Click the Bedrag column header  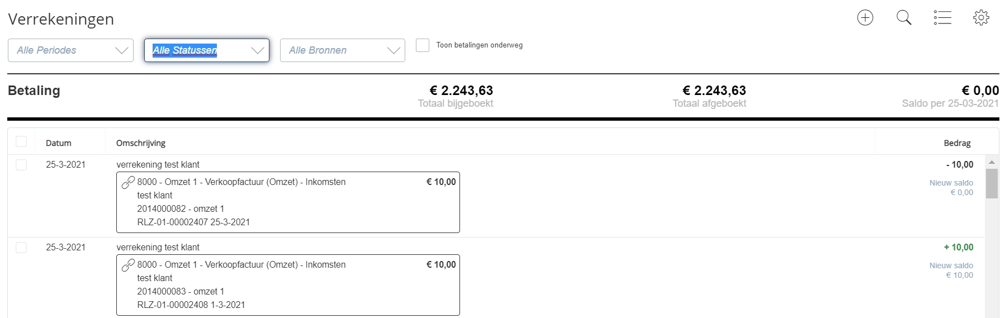click(x=957, y=143)
